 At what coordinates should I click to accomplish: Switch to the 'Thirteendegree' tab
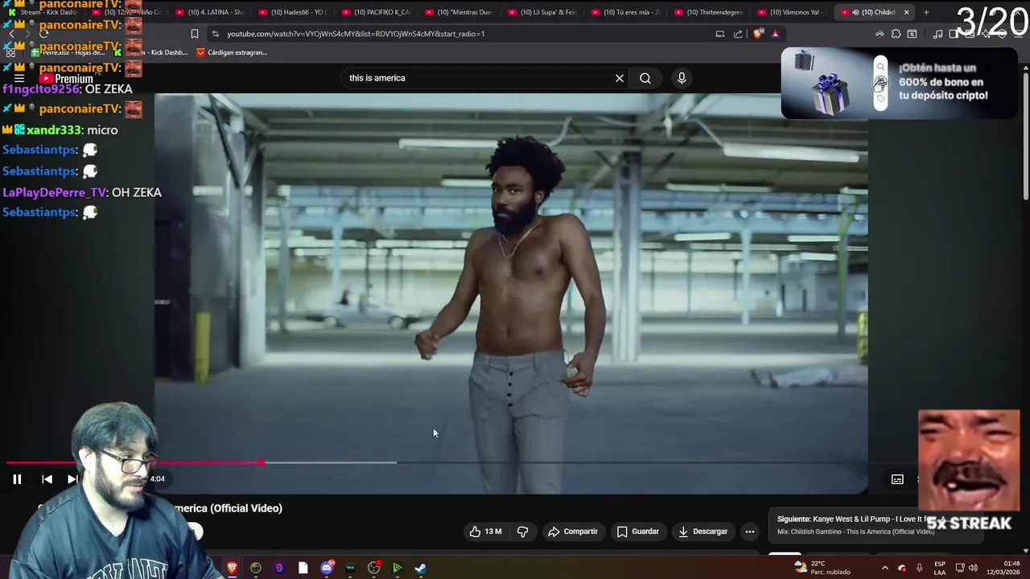click(x=709, y=12)
